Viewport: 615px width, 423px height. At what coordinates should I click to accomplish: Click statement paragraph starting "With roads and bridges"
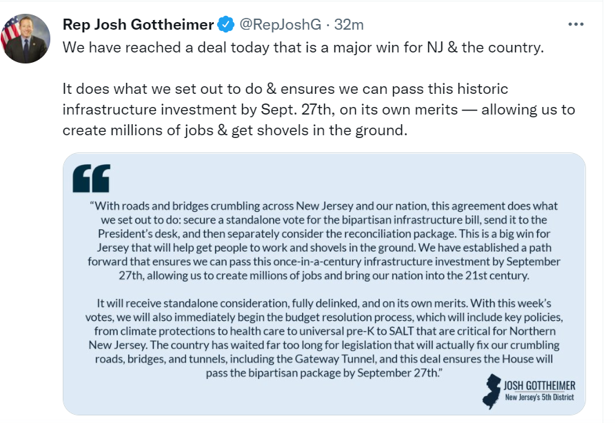[324, 241]
